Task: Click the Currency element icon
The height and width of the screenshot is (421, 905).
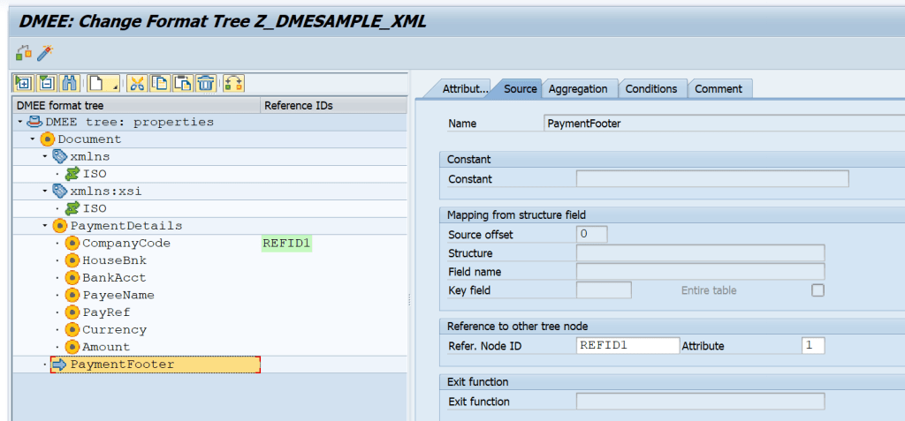Action: tap(72, 330)
